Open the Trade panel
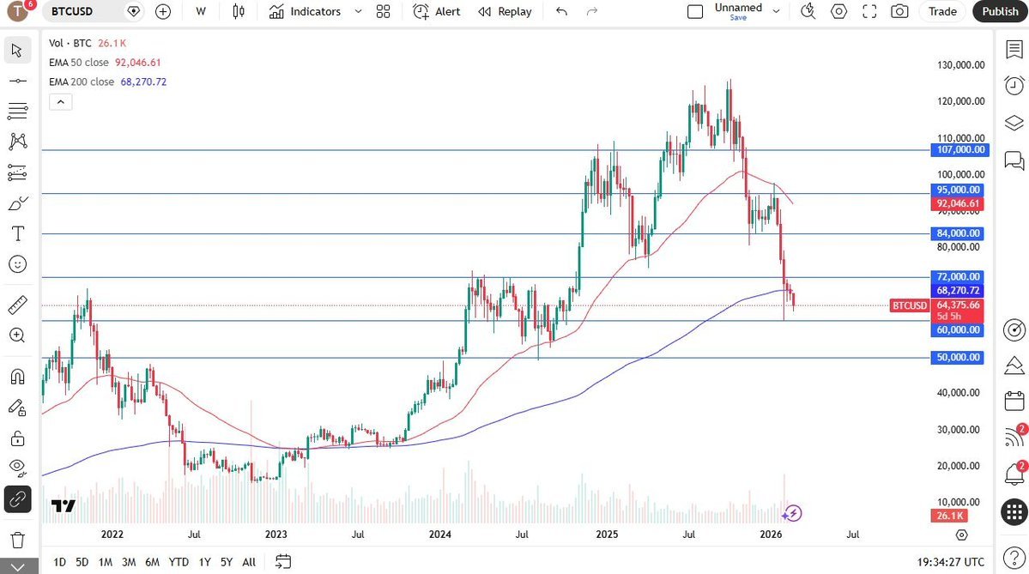Image resolution: width=1029 pixels, height=574 pixels. click(x=941, y=11)
